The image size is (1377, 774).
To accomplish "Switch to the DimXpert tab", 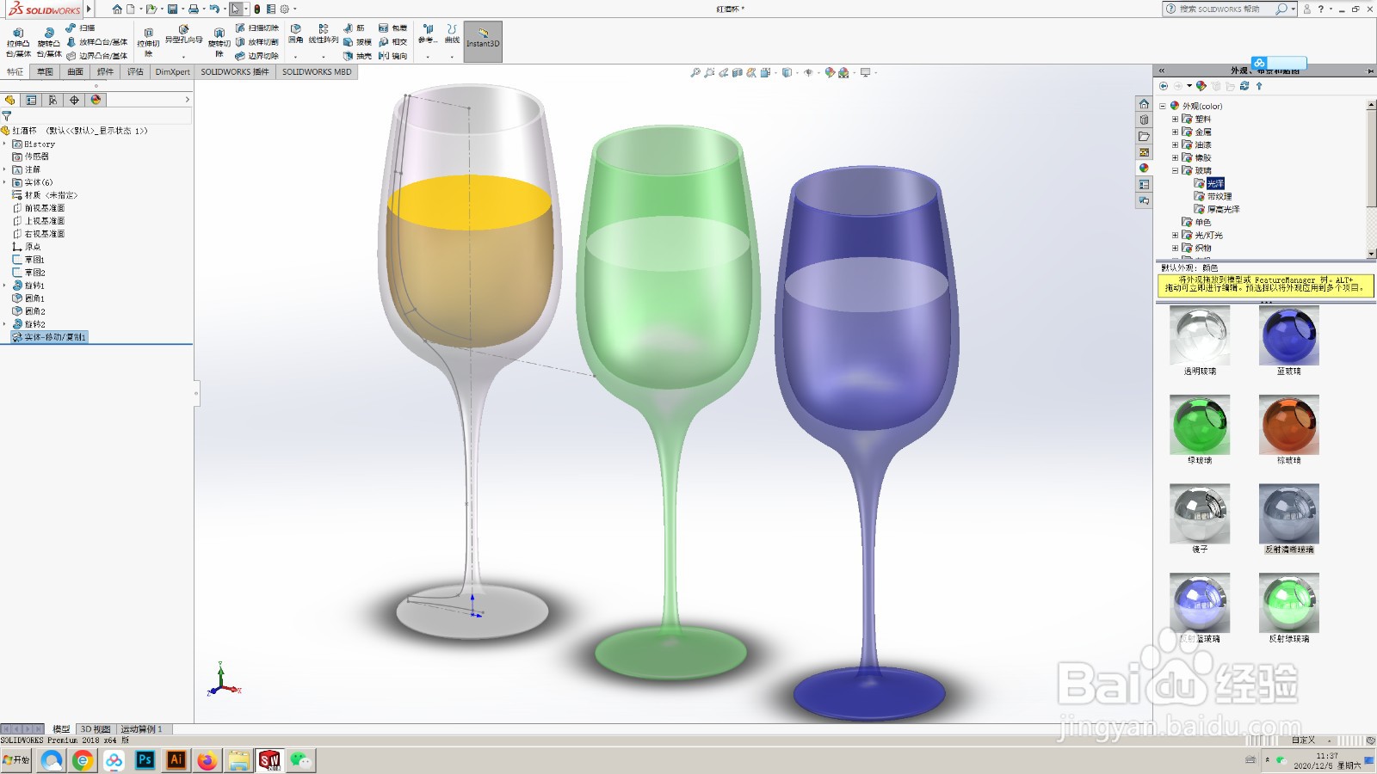I will click(x=172, y=72).
